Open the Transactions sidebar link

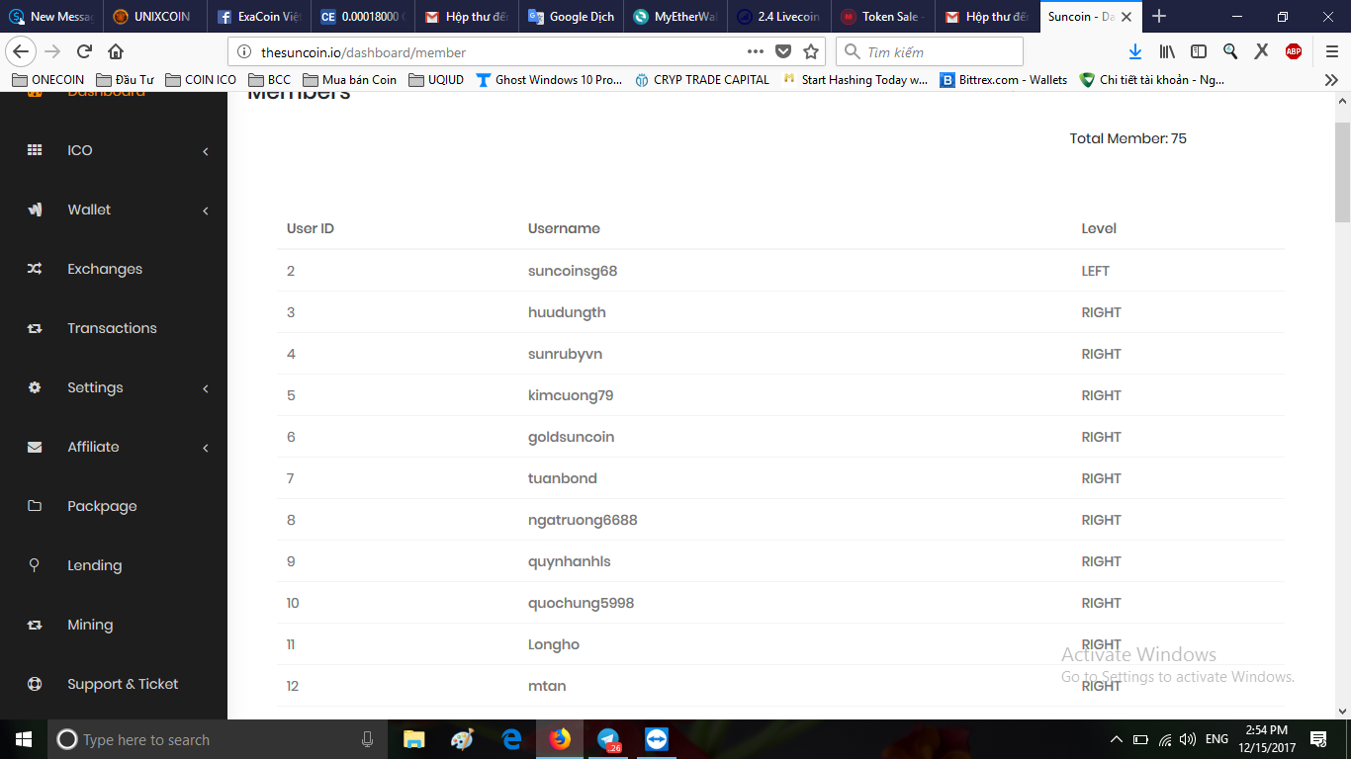coord(112,328)
